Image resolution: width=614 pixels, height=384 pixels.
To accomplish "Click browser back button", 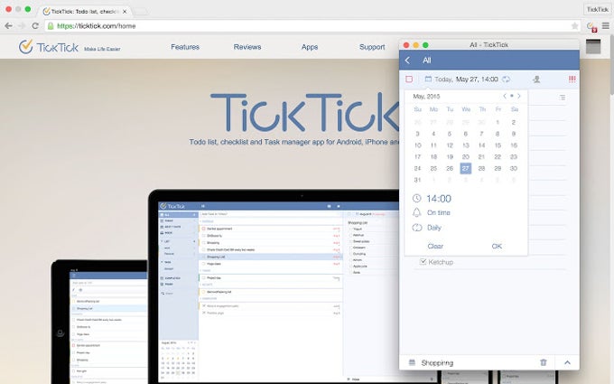I will pos(9,26).
